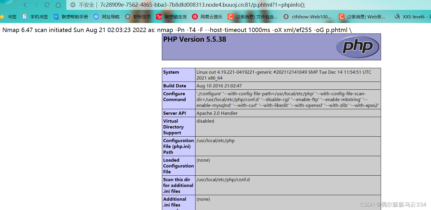This screenshot has height=210, width=431.
Task: Click inside the address bar URL
Action: 175,5
